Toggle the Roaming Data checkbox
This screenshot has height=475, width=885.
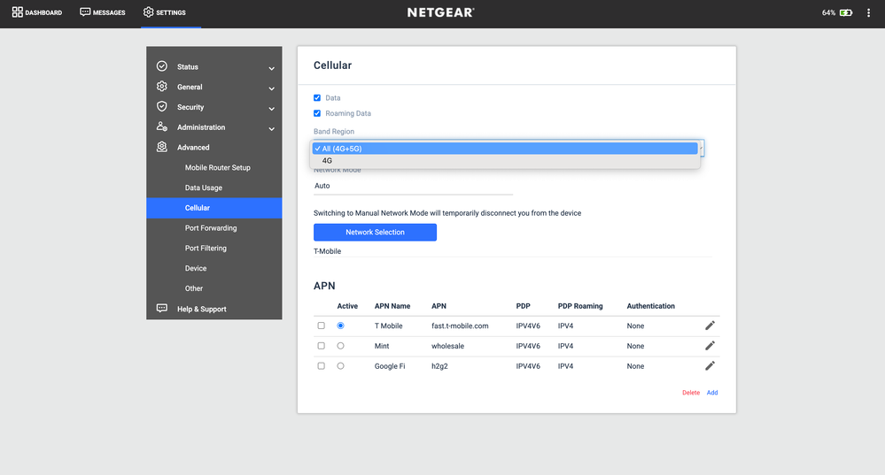317,113
